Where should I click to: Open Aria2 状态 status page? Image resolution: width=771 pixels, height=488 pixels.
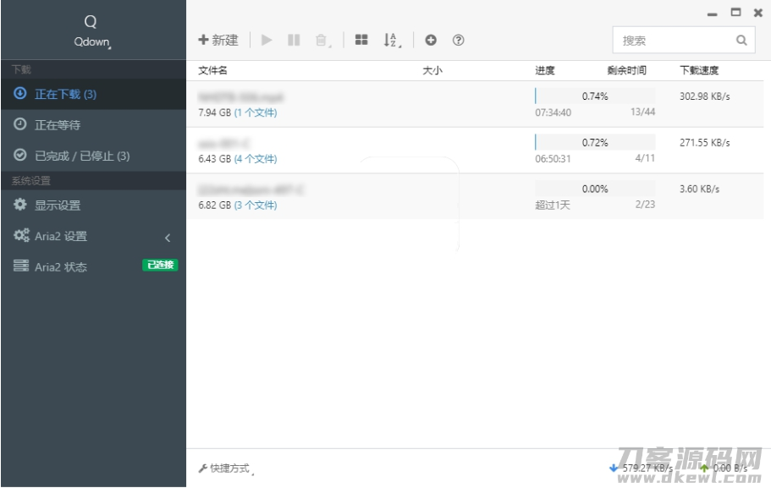pos(93,266)
